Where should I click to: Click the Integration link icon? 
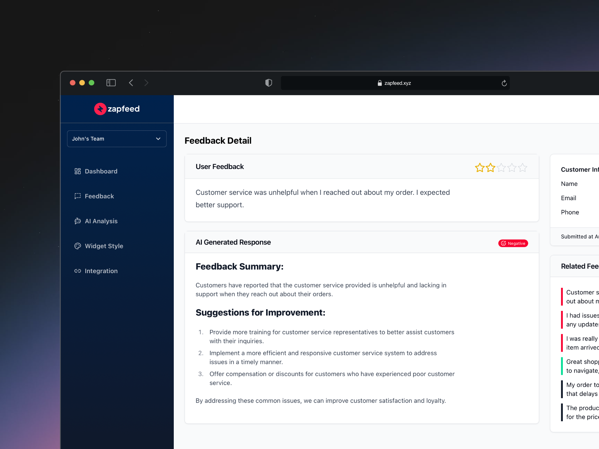[78, 271]
